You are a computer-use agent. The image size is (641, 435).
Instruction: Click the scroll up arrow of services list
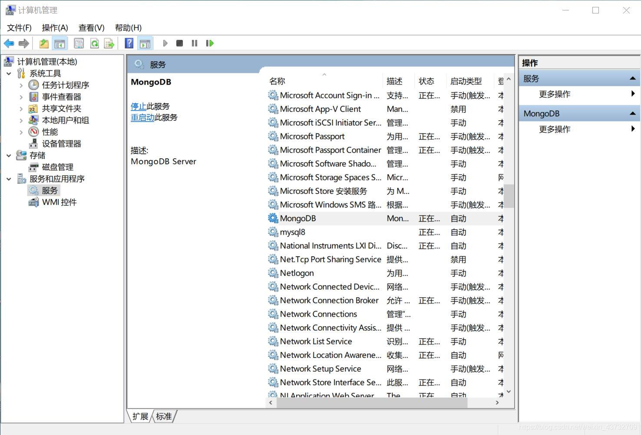point(509,79)
